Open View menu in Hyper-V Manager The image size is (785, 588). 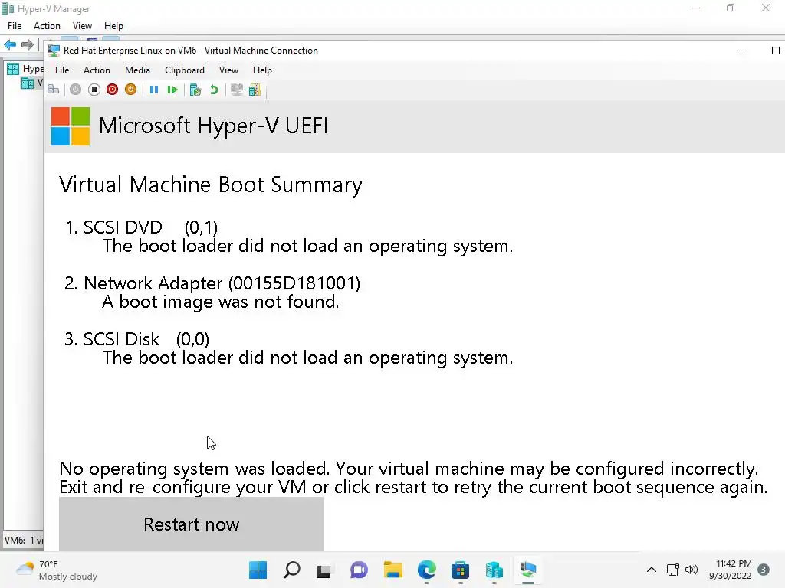click(x=82, y=26)
